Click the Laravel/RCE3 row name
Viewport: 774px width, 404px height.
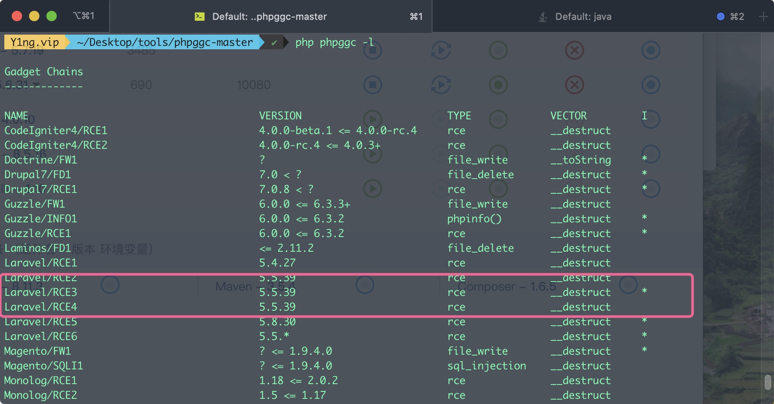point(41,292)
